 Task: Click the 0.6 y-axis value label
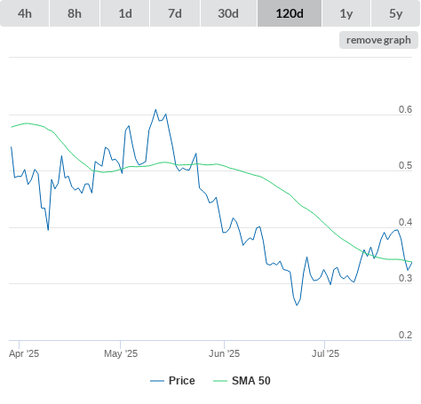pyautogui.click(x=405, y=109)
